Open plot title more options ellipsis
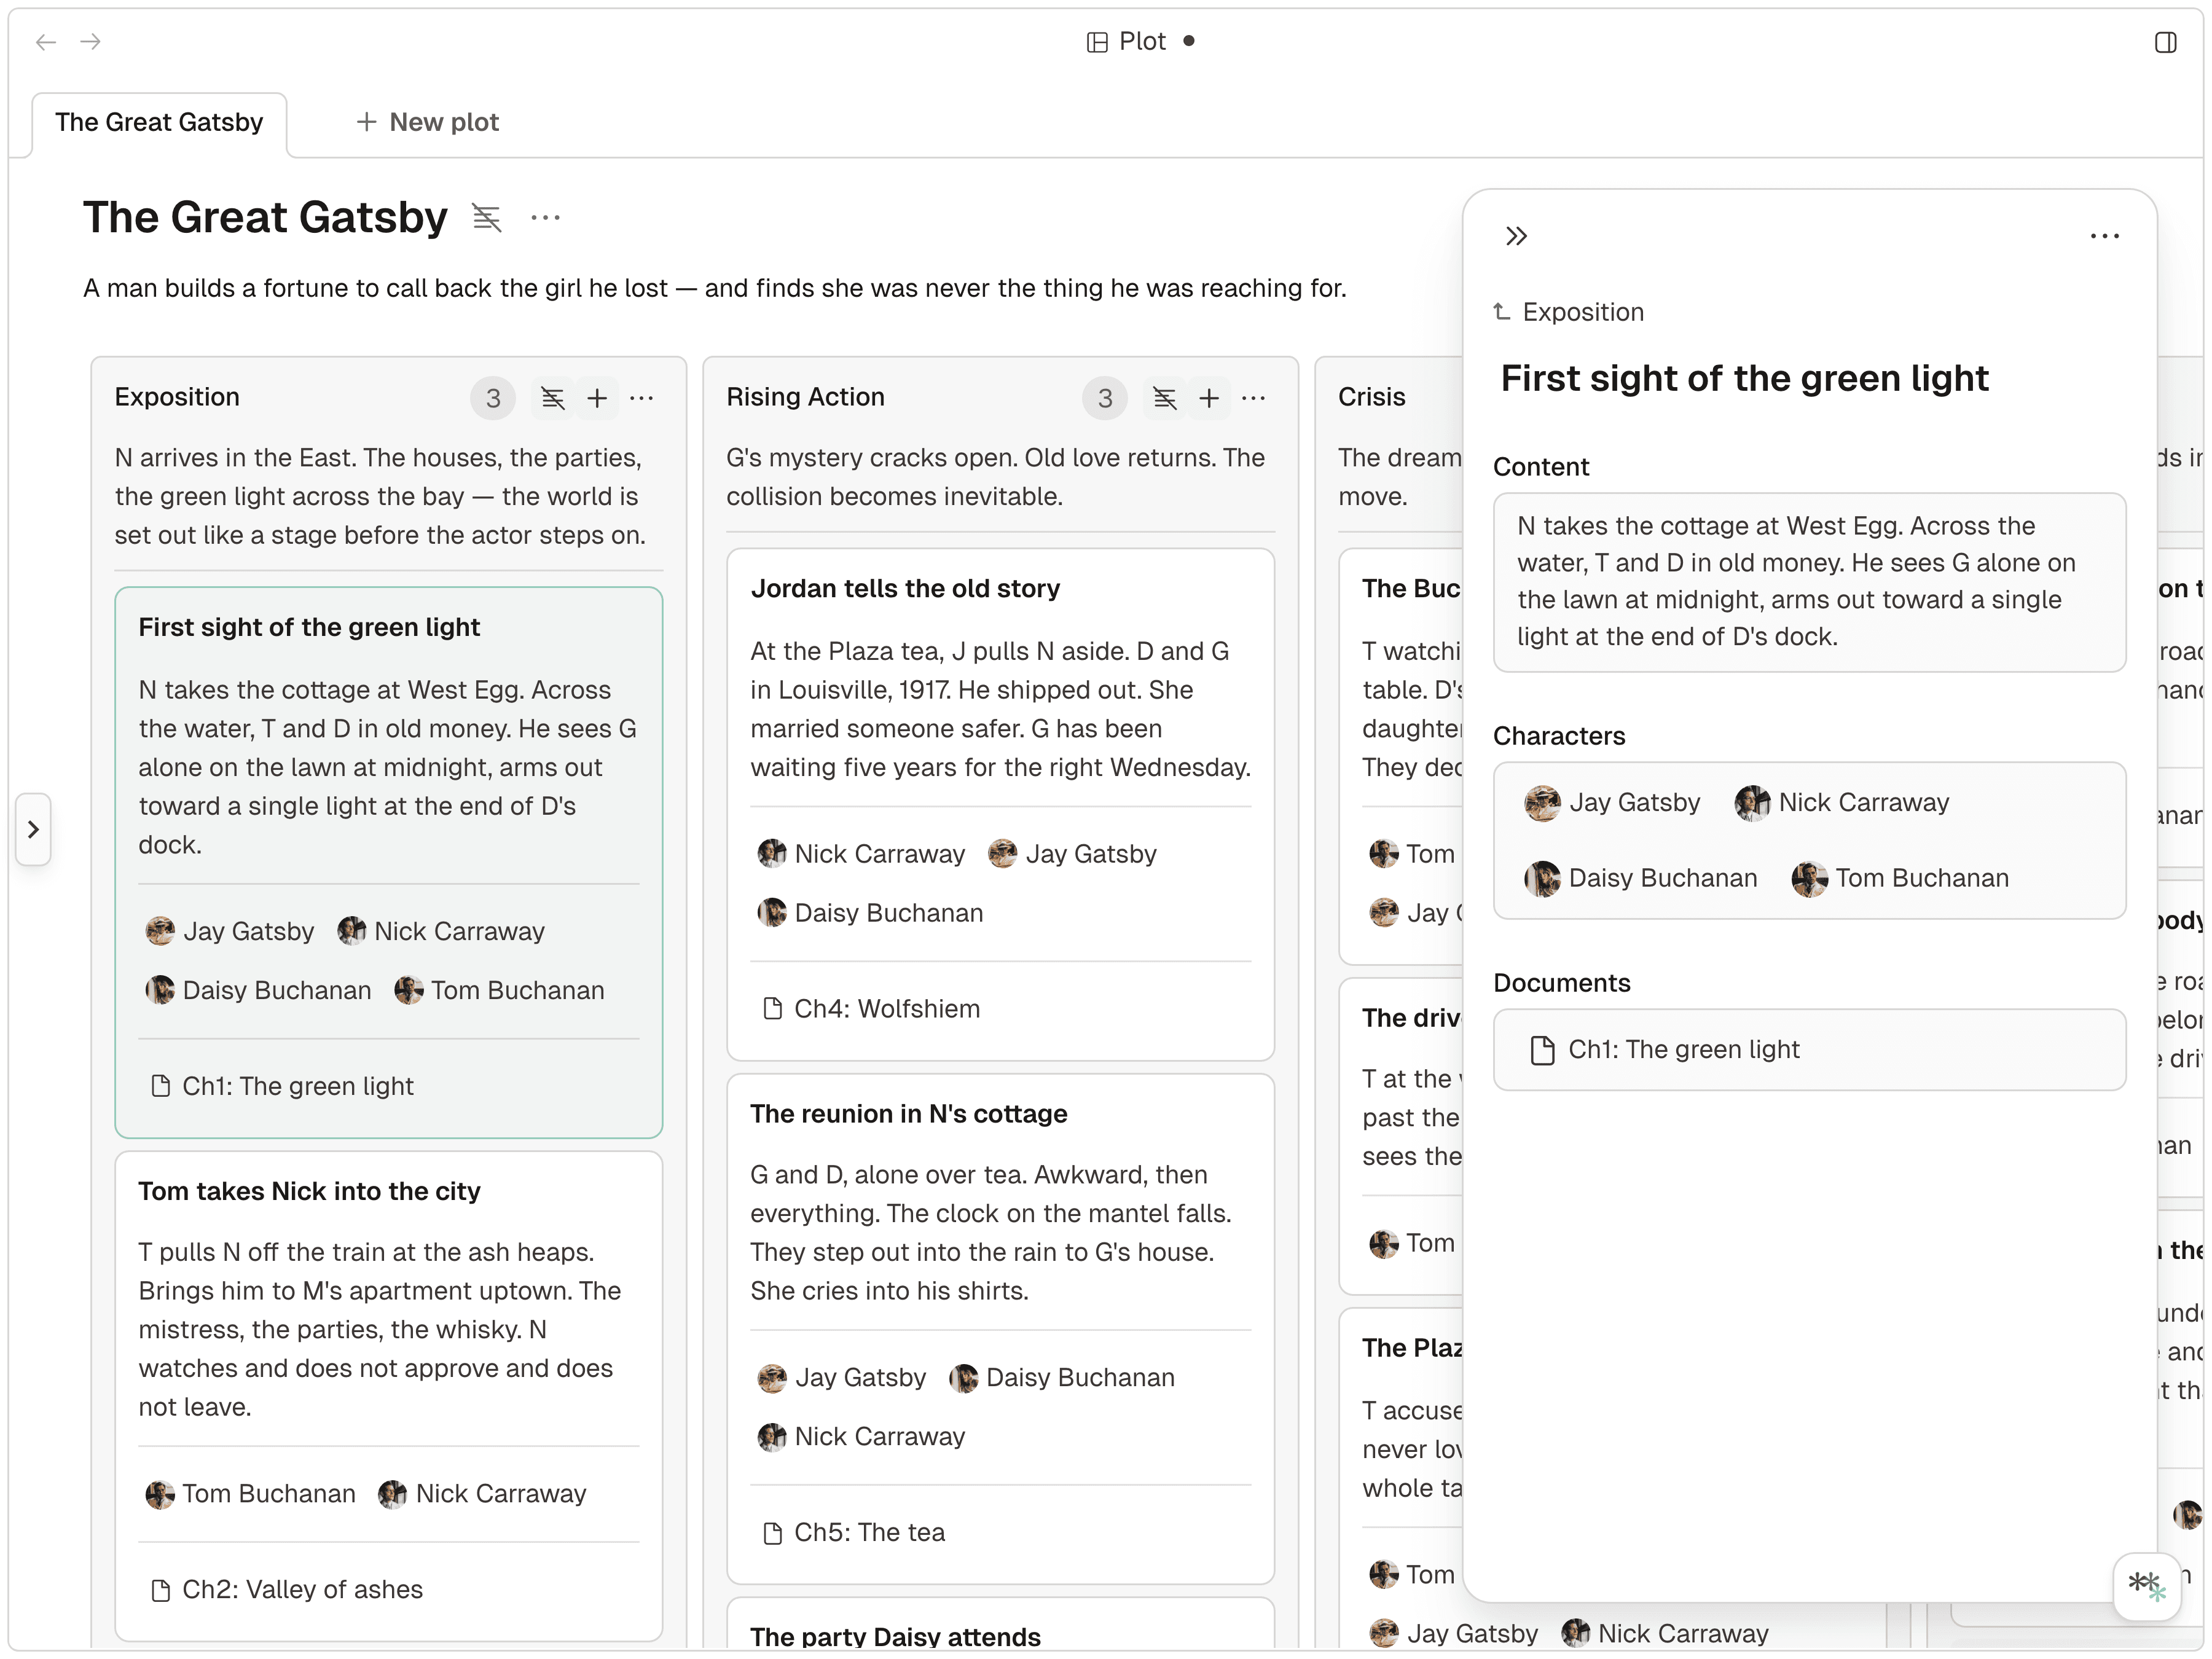 [x=545, y=218]
